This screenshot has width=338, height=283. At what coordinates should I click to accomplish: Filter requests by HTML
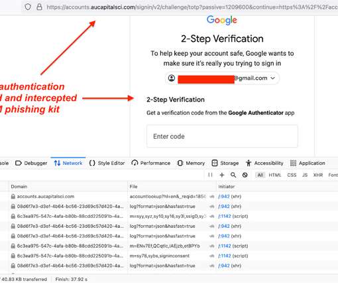point(275,175)
